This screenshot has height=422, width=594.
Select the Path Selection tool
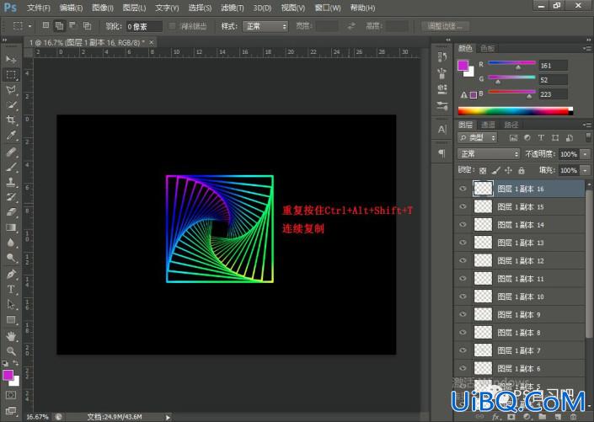[x=11, y=305]
